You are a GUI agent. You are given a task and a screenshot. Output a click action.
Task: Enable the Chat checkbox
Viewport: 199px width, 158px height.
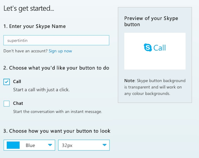[6, 103]
